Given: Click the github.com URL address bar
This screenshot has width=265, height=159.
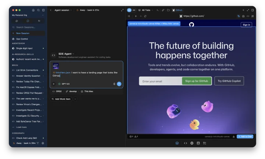Looking at the screenshot, I should 192,16.
